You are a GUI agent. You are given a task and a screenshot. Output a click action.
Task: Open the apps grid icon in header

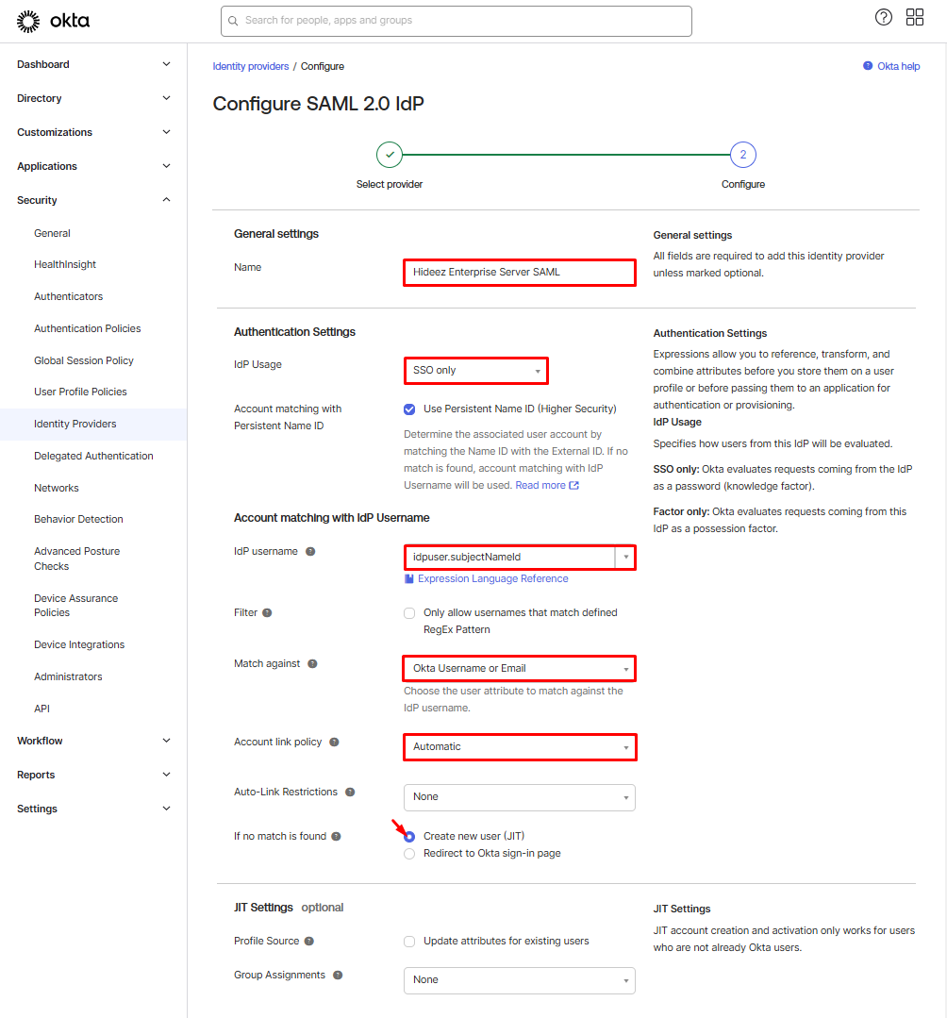914,17
